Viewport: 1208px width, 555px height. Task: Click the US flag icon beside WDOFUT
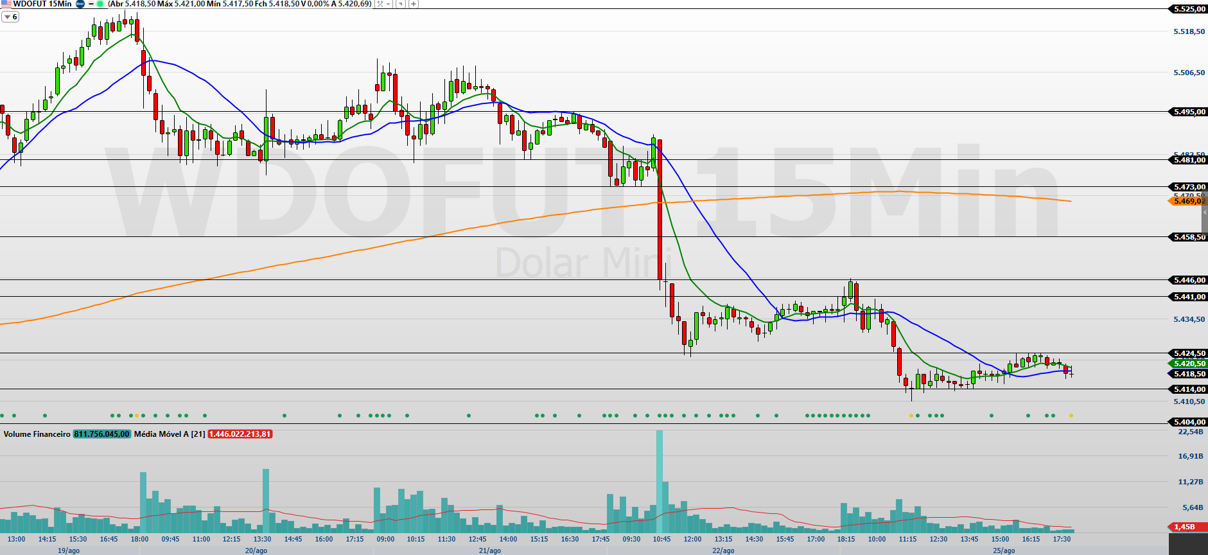6,4
